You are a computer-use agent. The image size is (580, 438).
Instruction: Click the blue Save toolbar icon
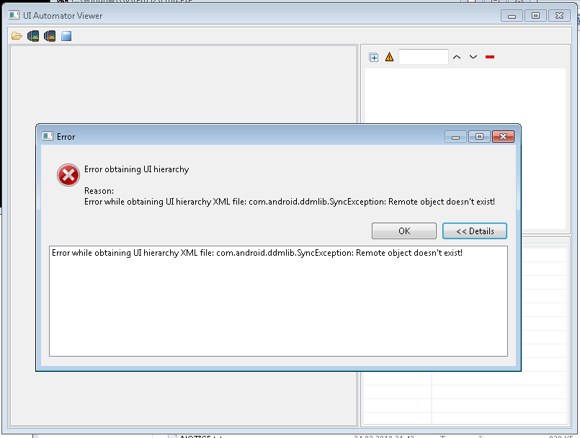(x=66, y=36)
